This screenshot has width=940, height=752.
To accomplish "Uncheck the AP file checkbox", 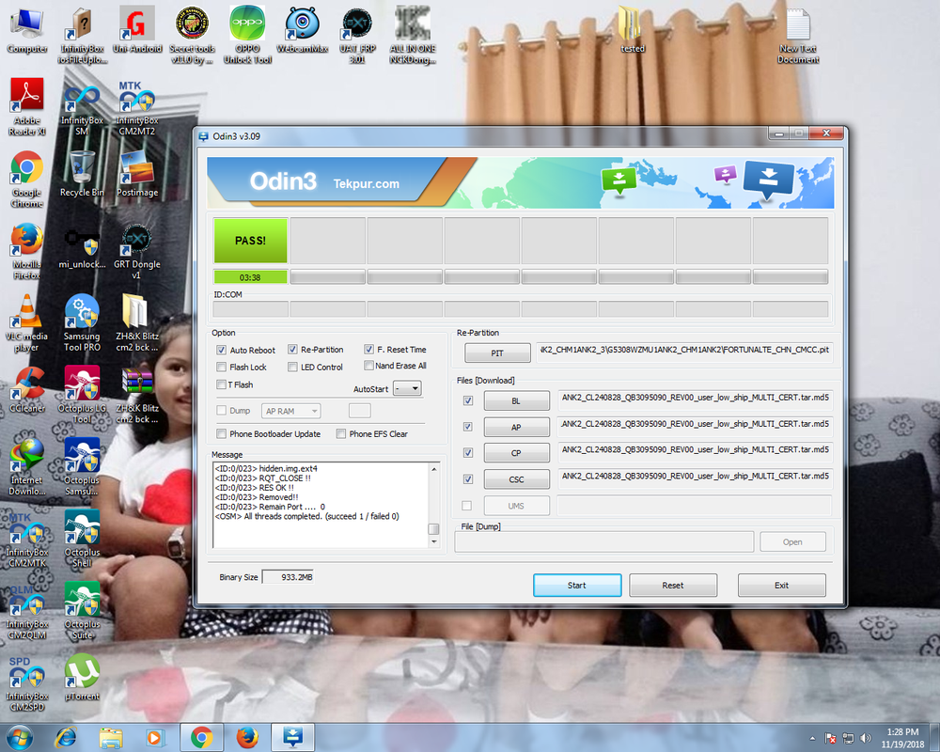I will 468,427.
